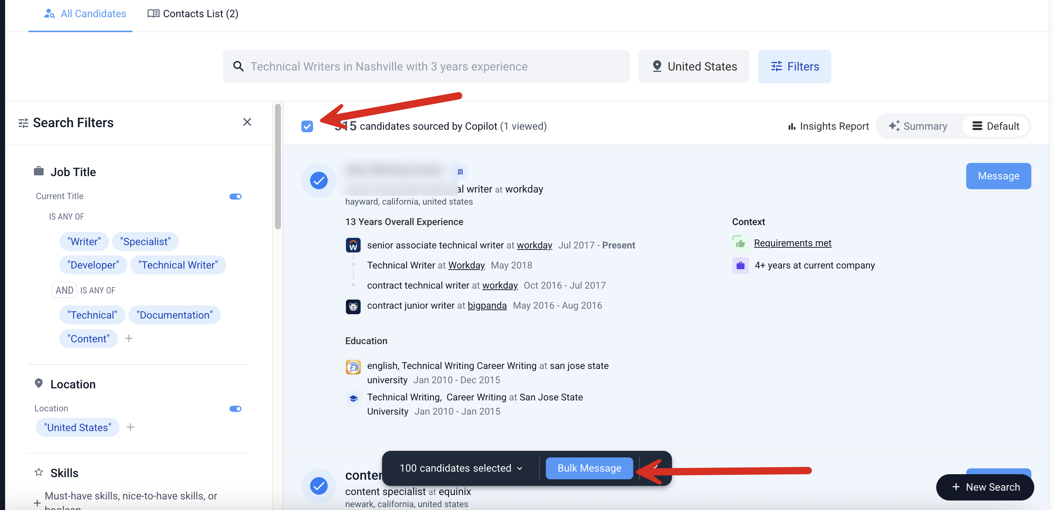
Task: Add a job title keyword with plus icon
Action: click(128, 338)
